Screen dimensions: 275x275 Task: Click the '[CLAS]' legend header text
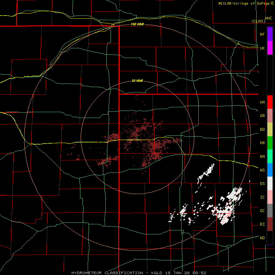coord(258,21)
